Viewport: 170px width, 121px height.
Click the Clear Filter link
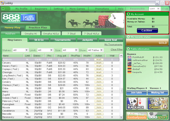tap(116, 49)
